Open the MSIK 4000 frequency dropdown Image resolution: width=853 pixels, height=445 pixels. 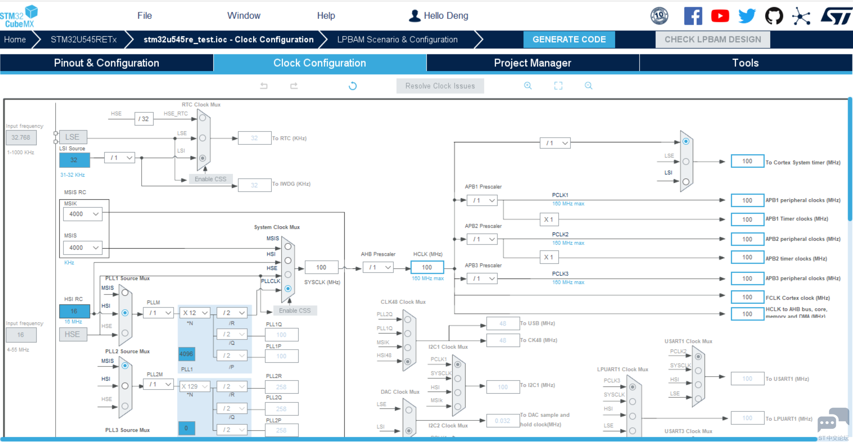coord(83,214)
